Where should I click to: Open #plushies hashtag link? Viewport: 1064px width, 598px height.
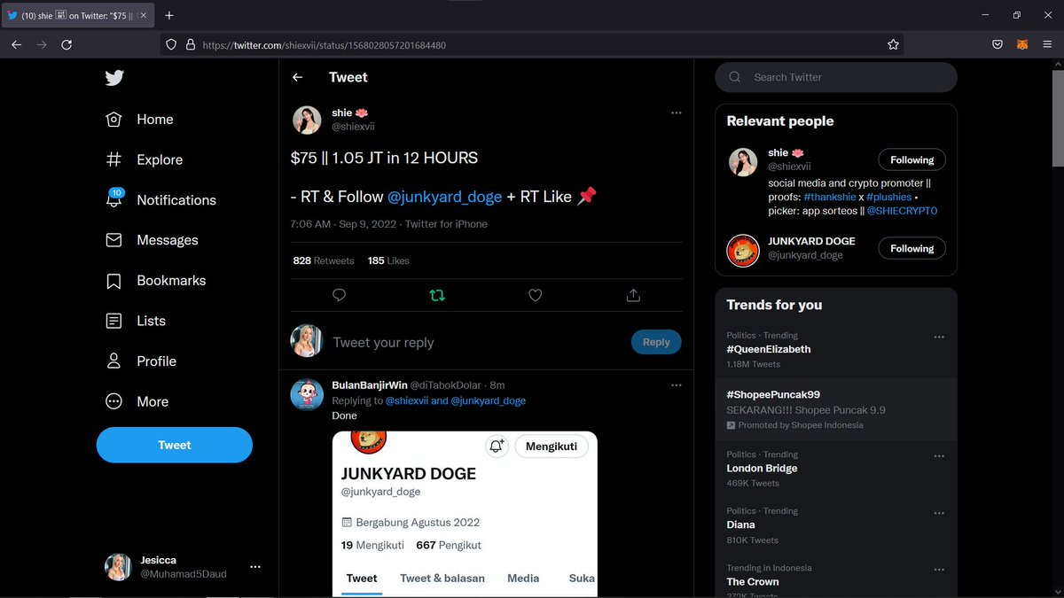pyautogui.click(x=888, y=197)
